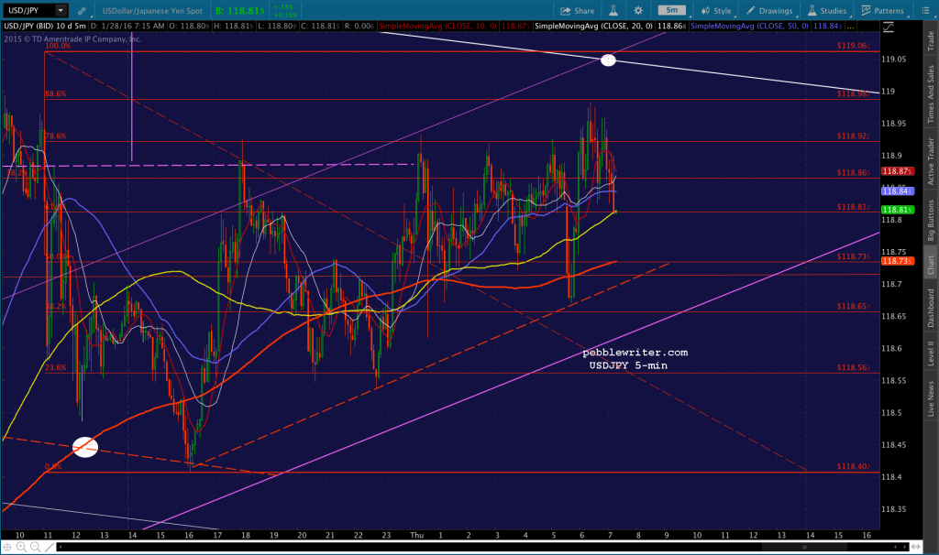Click the blue SimpleMovingAvg (CLOSE, 50, 0) label
The height and width of the screenshot is (555, 939).
click(x=749, y=27)
